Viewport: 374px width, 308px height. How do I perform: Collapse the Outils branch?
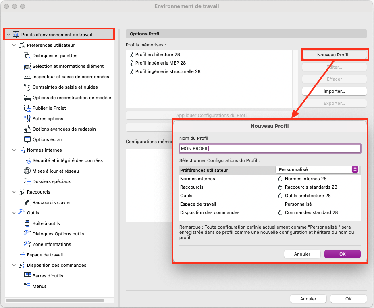14,213
